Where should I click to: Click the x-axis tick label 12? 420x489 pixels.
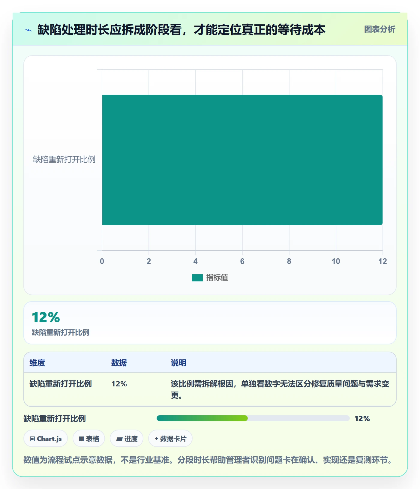click(382, 261)
